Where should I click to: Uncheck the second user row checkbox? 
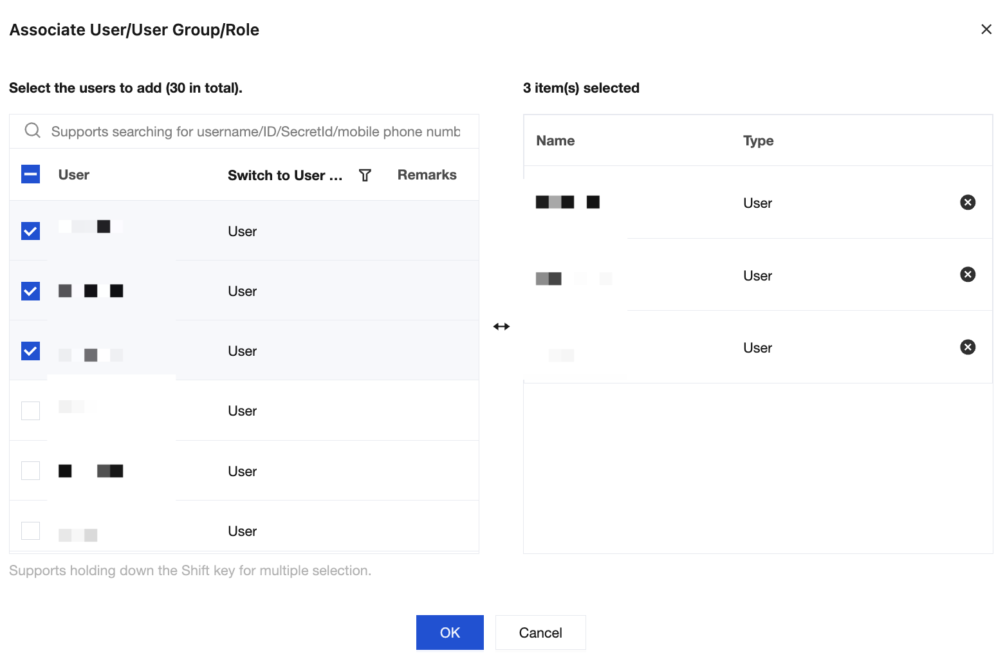30,291
